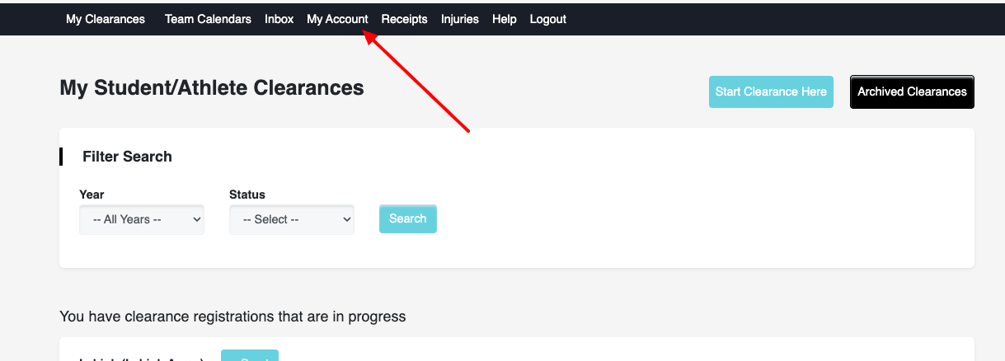Click the partially visible name in registration card
This screenshot has height=361, width=1005.
(x=143, y=358)
